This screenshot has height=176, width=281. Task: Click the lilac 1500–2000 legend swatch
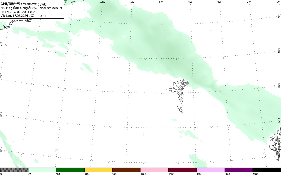pyautogui.click(x=210, y=170)
